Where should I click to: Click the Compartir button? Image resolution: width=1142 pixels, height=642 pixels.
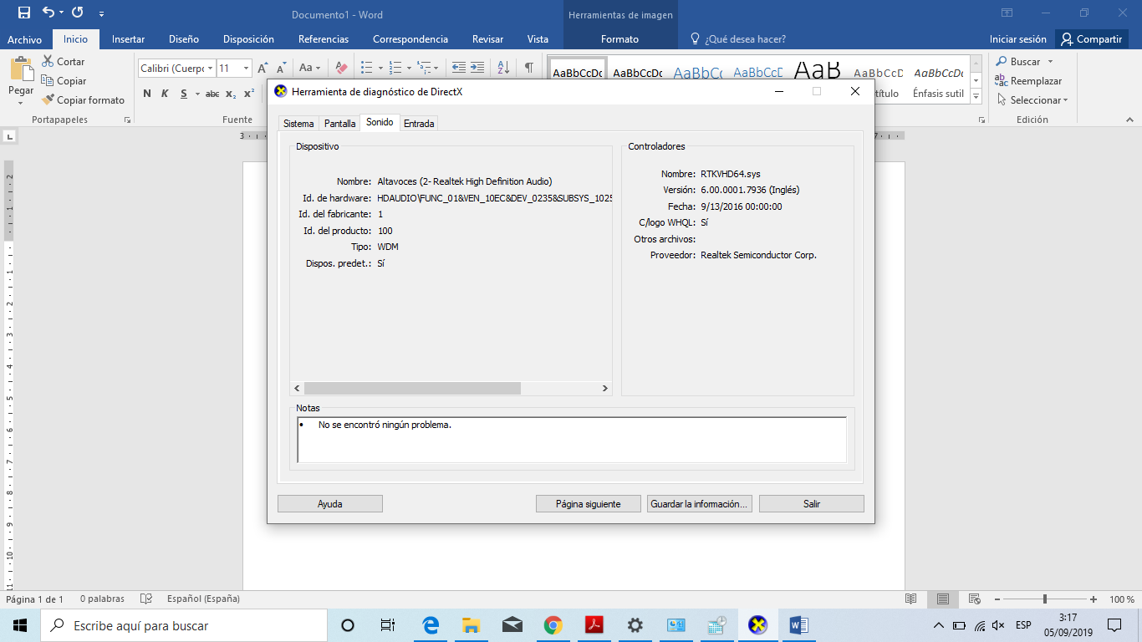tap(1091, 39)
